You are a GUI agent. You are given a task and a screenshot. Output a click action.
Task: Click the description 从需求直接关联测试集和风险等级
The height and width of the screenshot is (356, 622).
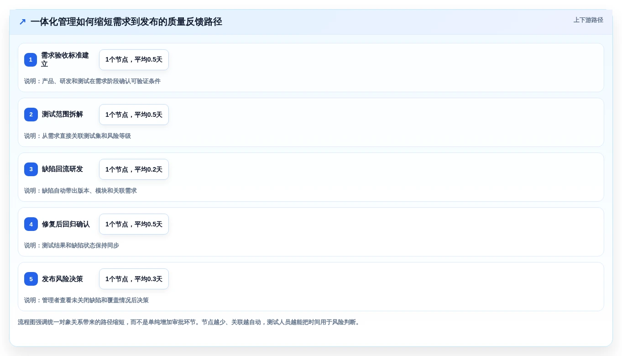[86, 136]
